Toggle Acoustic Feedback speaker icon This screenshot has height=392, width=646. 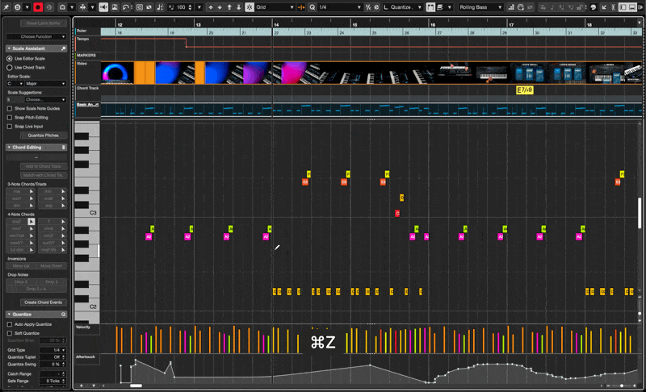click(x=103, y=7)
